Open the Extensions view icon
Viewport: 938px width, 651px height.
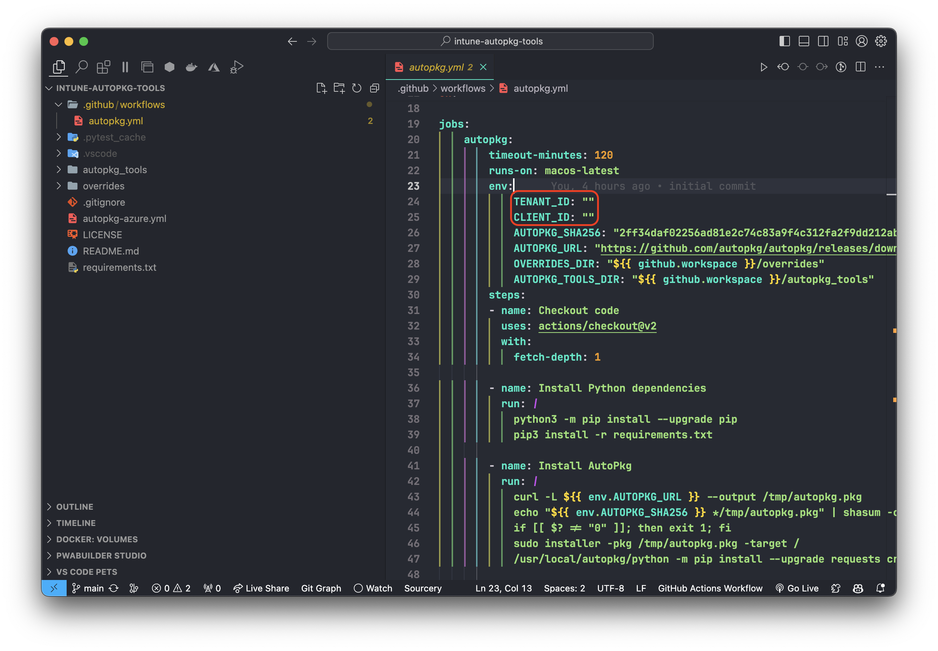pyautogui.click(x=103, y=67)
